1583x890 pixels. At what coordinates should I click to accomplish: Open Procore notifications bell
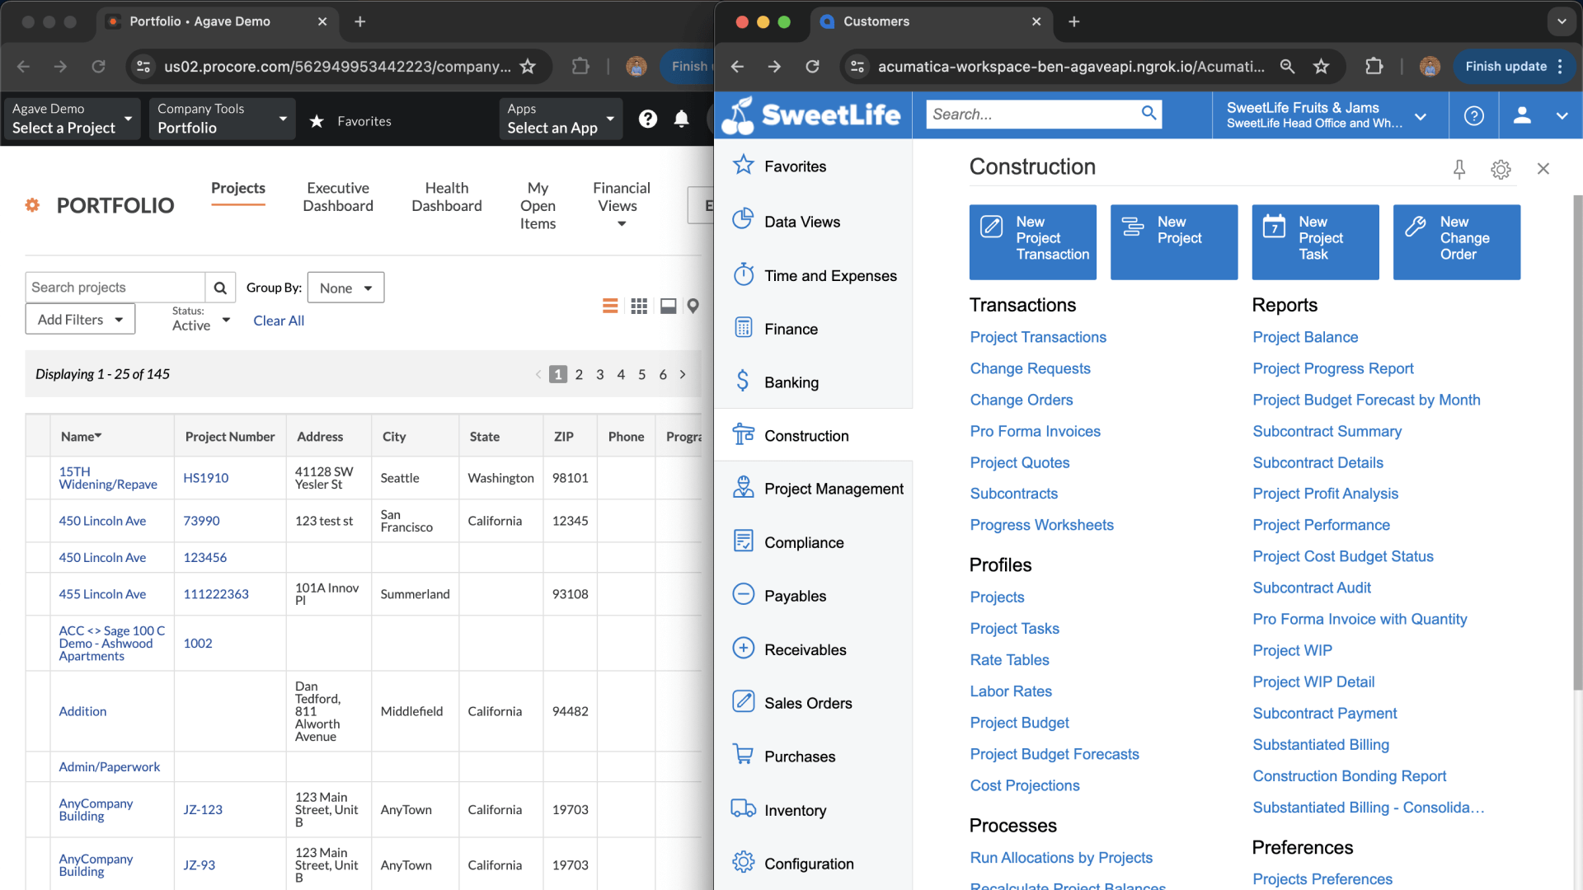coord(681,119)
